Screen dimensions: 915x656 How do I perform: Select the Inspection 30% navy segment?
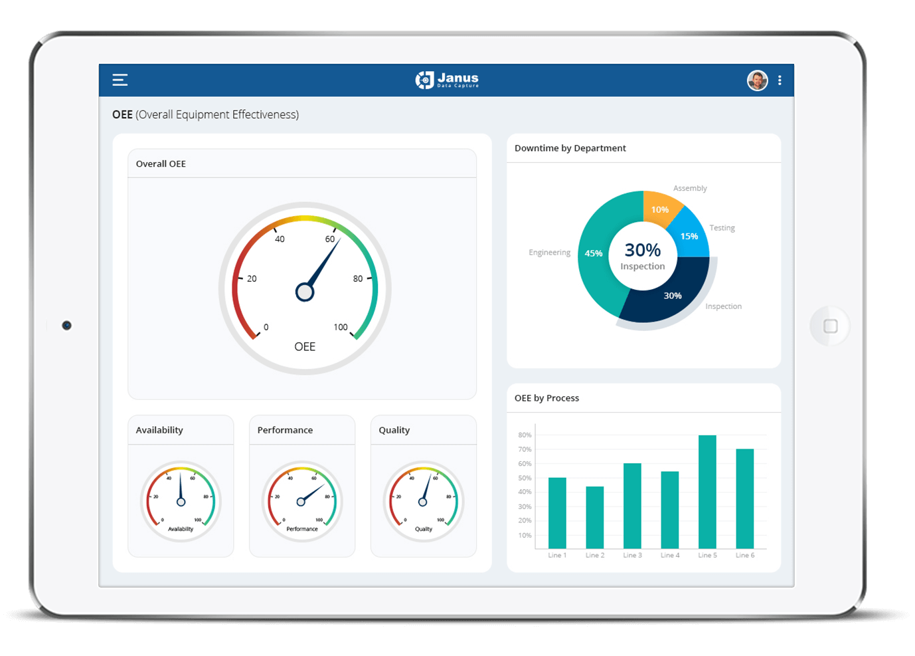[x=671, y=296]
